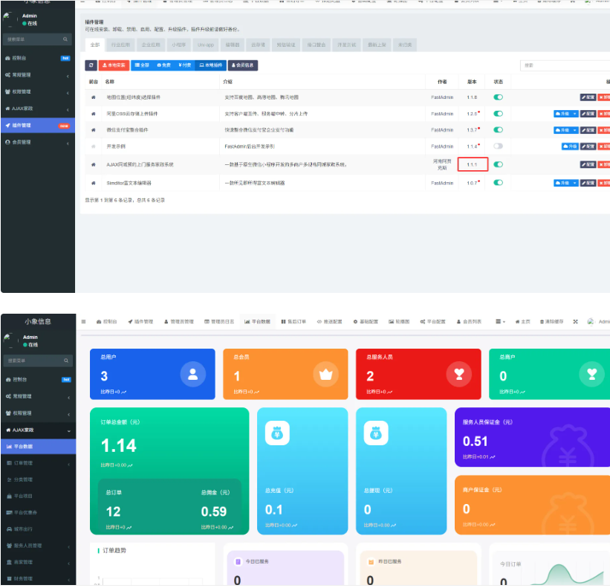
Task: Click the plugin search input field
Action: pos(572,65)
